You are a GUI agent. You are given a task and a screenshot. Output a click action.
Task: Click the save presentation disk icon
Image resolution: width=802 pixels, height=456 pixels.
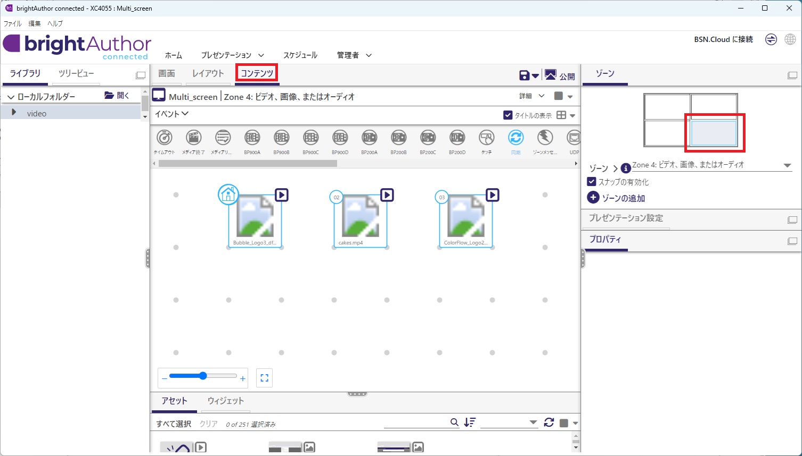click(x=525, y=75)
